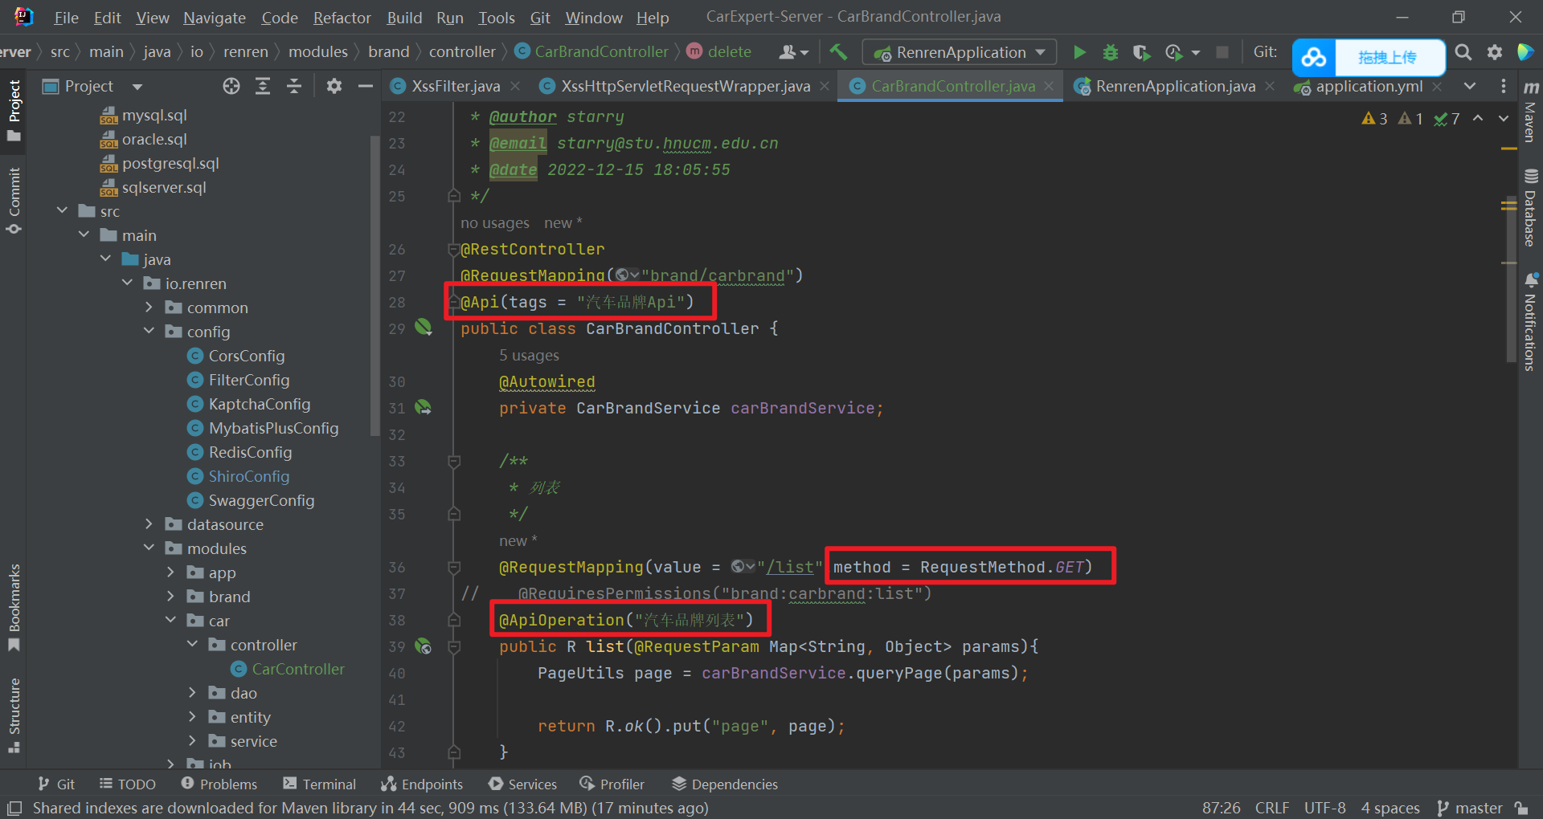The width and height of the screenshot is (1543, 819).
Task: Open the Database tool window
Action: click(1530, 207)
